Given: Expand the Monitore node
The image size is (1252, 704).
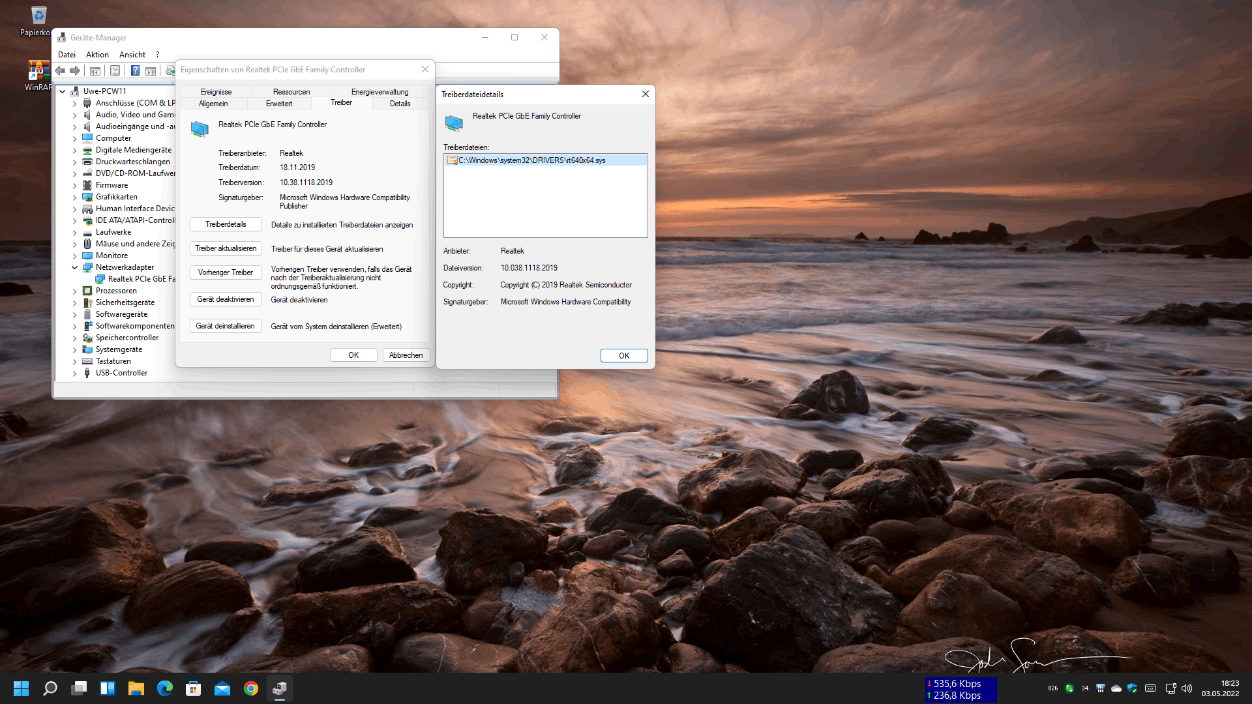Looking at the screenshot, I should tap(74, 256).
